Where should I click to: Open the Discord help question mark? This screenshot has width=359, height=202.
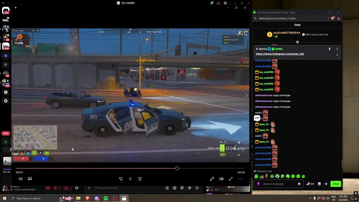click(225, 3)
